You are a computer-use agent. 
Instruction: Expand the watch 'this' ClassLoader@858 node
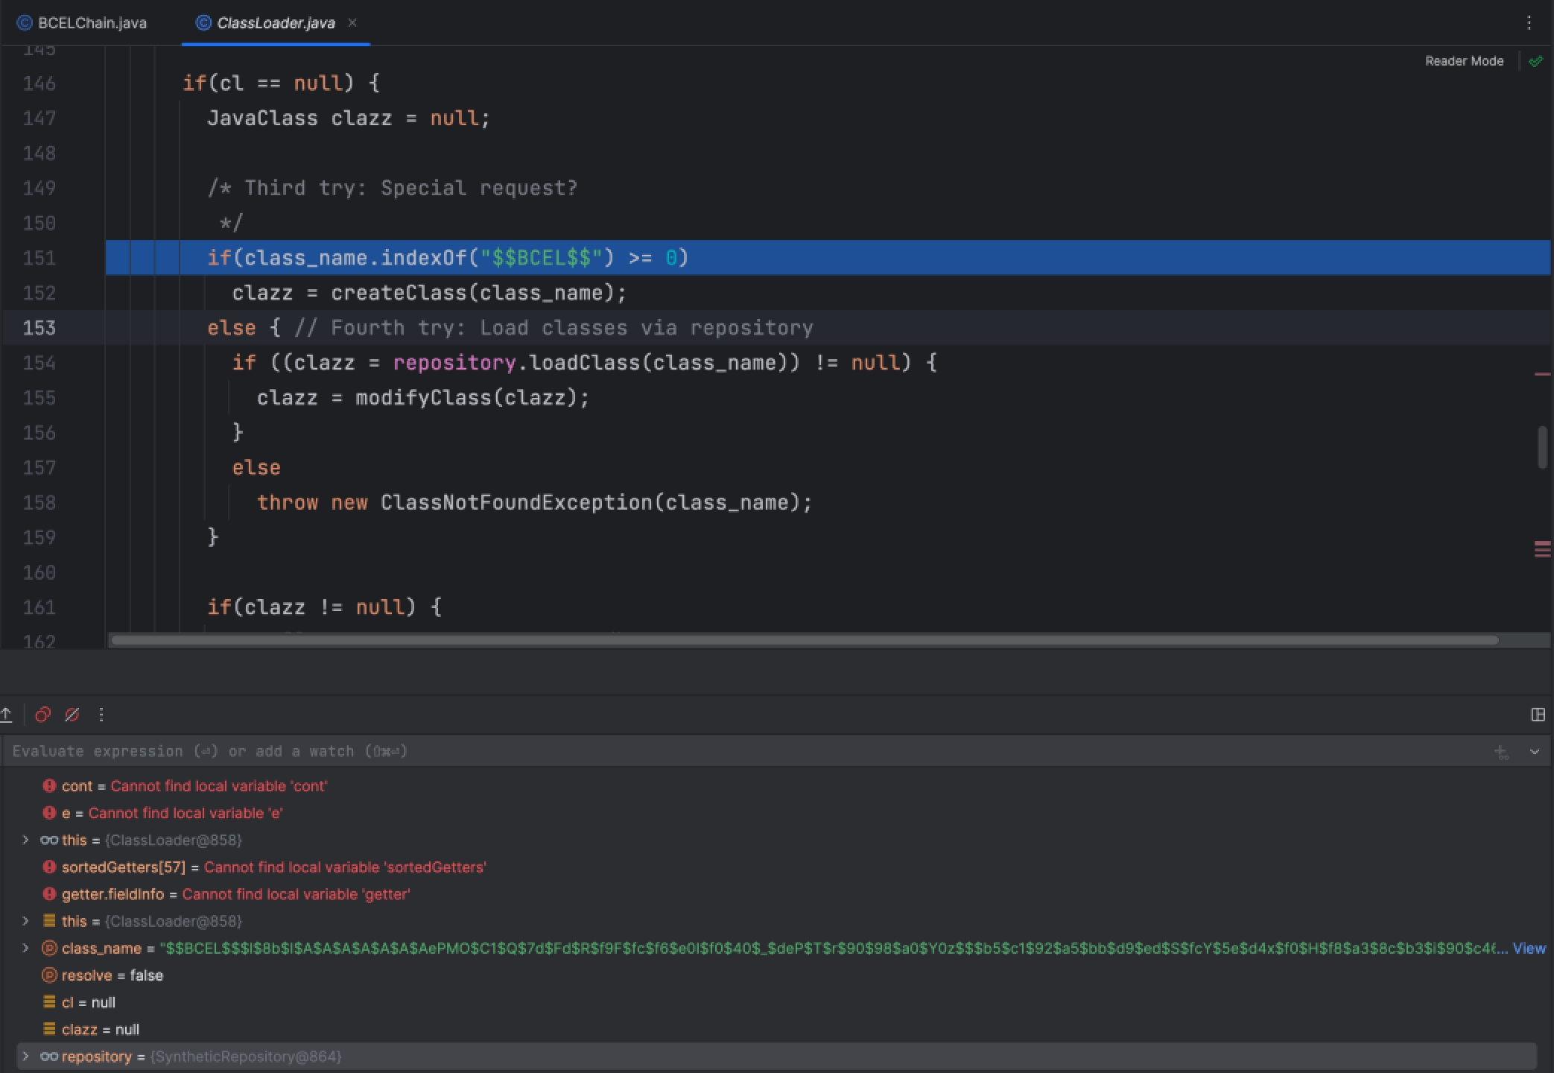pos(25,840)
